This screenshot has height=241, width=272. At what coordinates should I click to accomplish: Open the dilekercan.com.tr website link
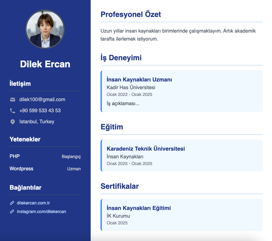coord(33,203)
